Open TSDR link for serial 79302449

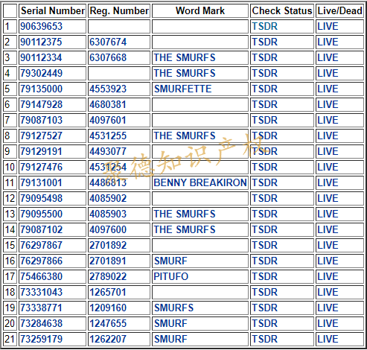click(x=265, y=73)
